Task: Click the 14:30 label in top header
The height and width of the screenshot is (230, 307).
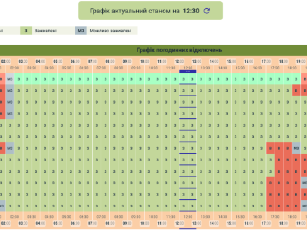Action: click(223, 68)
